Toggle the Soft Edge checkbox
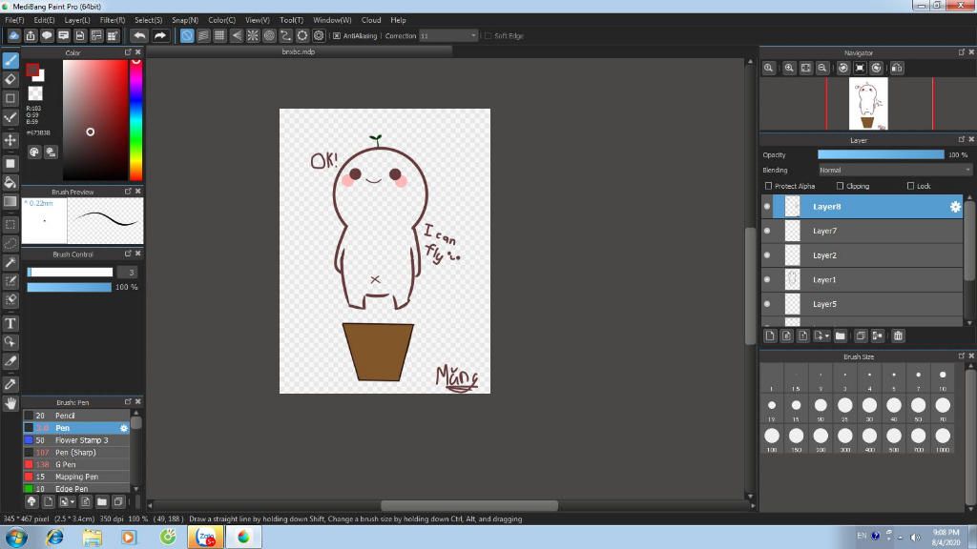Viewport: 977px width, 549px height. click(488, 36)
